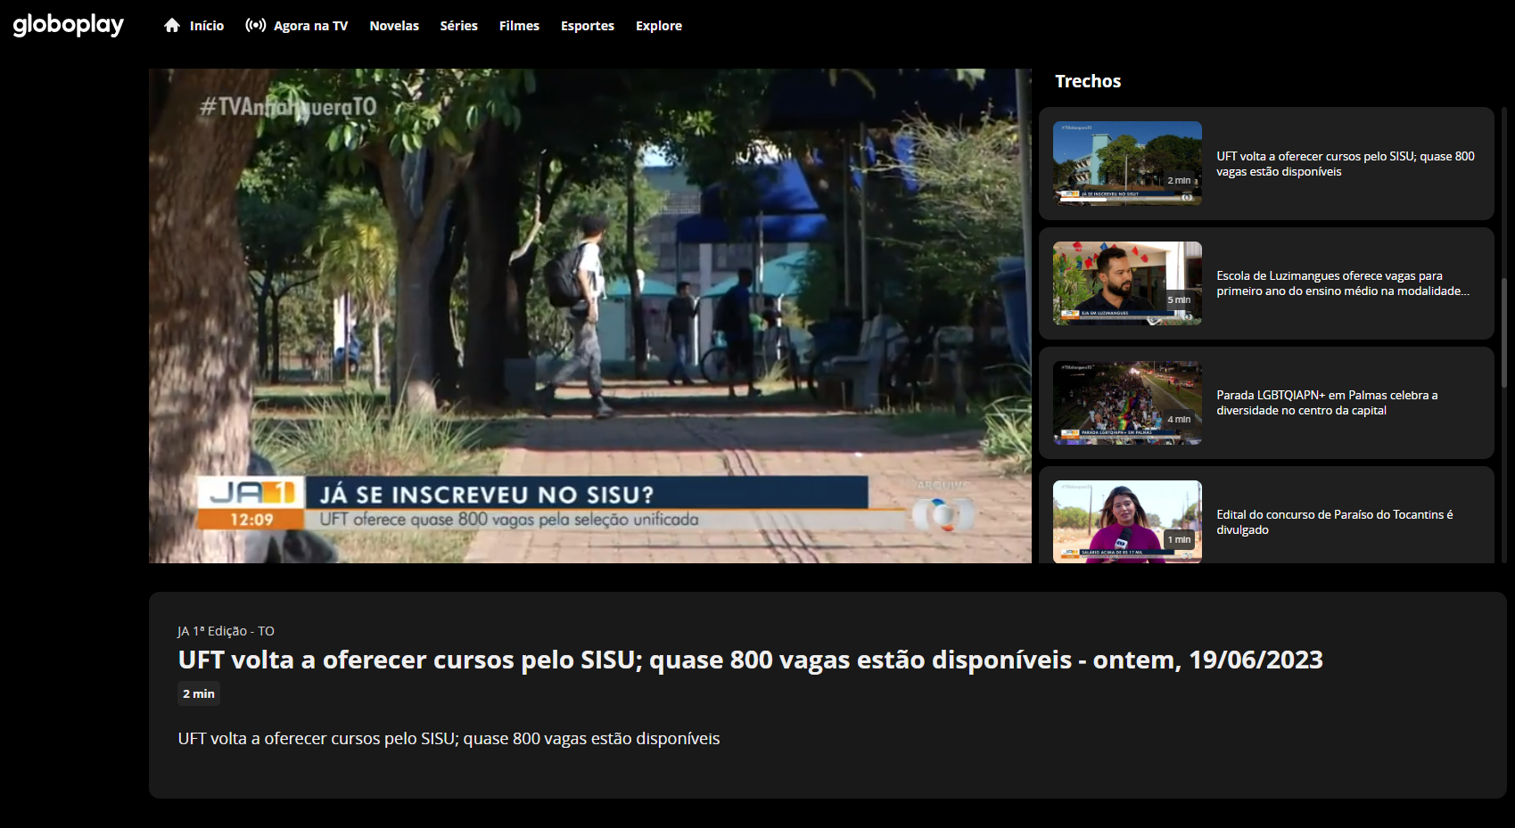Open the Esportes menu
This screenshot has width=1515, height=828.
pos(588,26)
